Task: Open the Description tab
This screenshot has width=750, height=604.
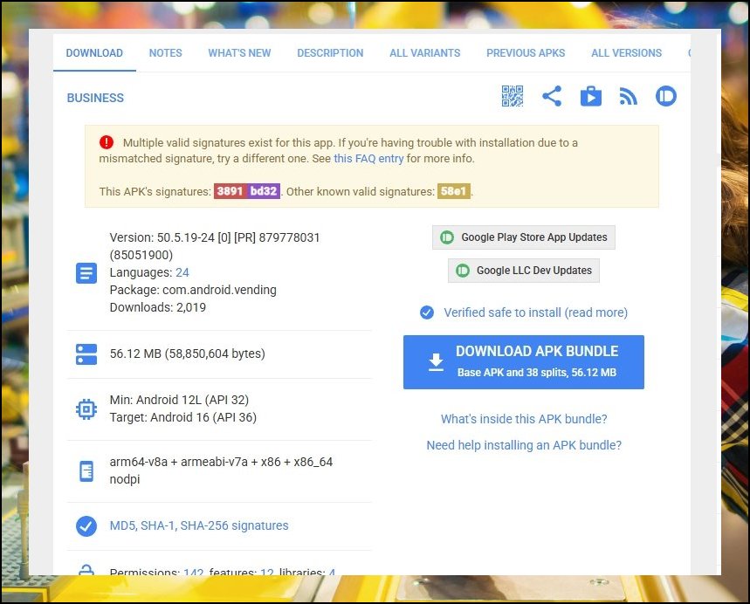Action: (x=330, y=53)
